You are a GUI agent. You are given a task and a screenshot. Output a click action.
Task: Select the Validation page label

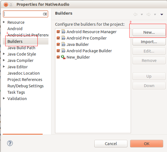pos(17,99)
